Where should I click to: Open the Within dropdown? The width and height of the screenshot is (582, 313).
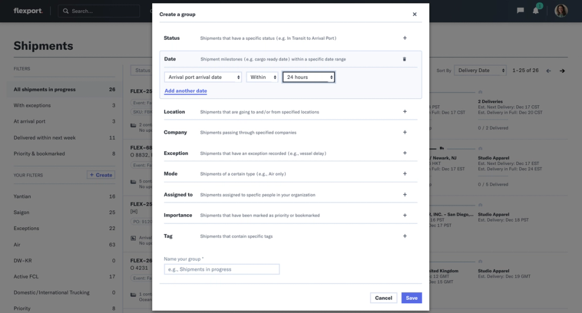click(x=262, y=77)
